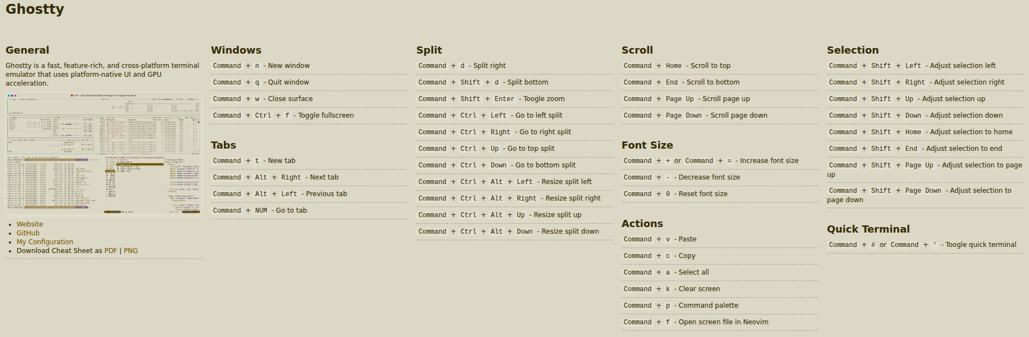Download the cheat sheet as PNG
This screenshot has height=337, width=1029.
point(131,251)
